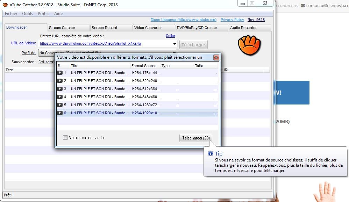
Task: Click the play icon of row 5
Action: [x=60, y=105]
